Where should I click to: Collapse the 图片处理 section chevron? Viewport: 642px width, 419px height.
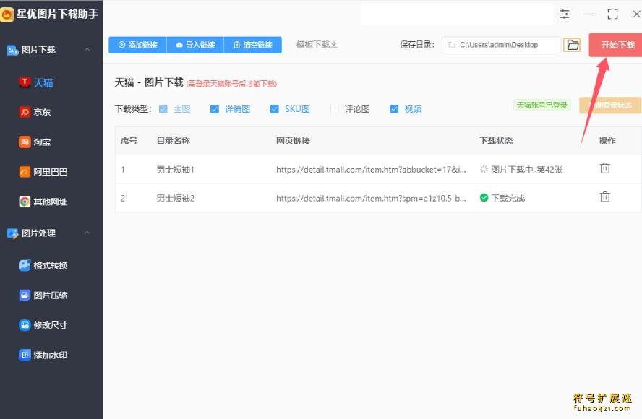pos(87,233)
